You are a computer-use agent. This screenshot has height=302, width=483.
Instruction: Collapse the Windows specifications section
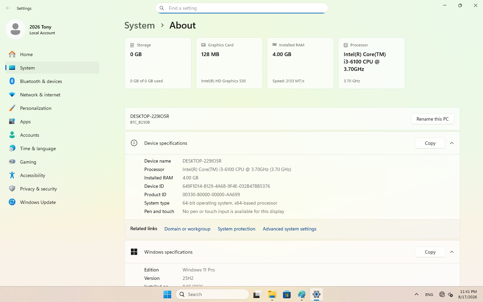coord(452,252)
